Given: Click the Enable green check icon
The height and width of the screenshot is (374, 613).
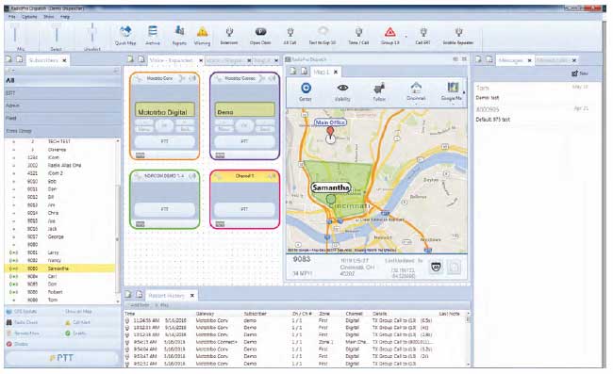Looking at the screenshot, I should 68,333.
